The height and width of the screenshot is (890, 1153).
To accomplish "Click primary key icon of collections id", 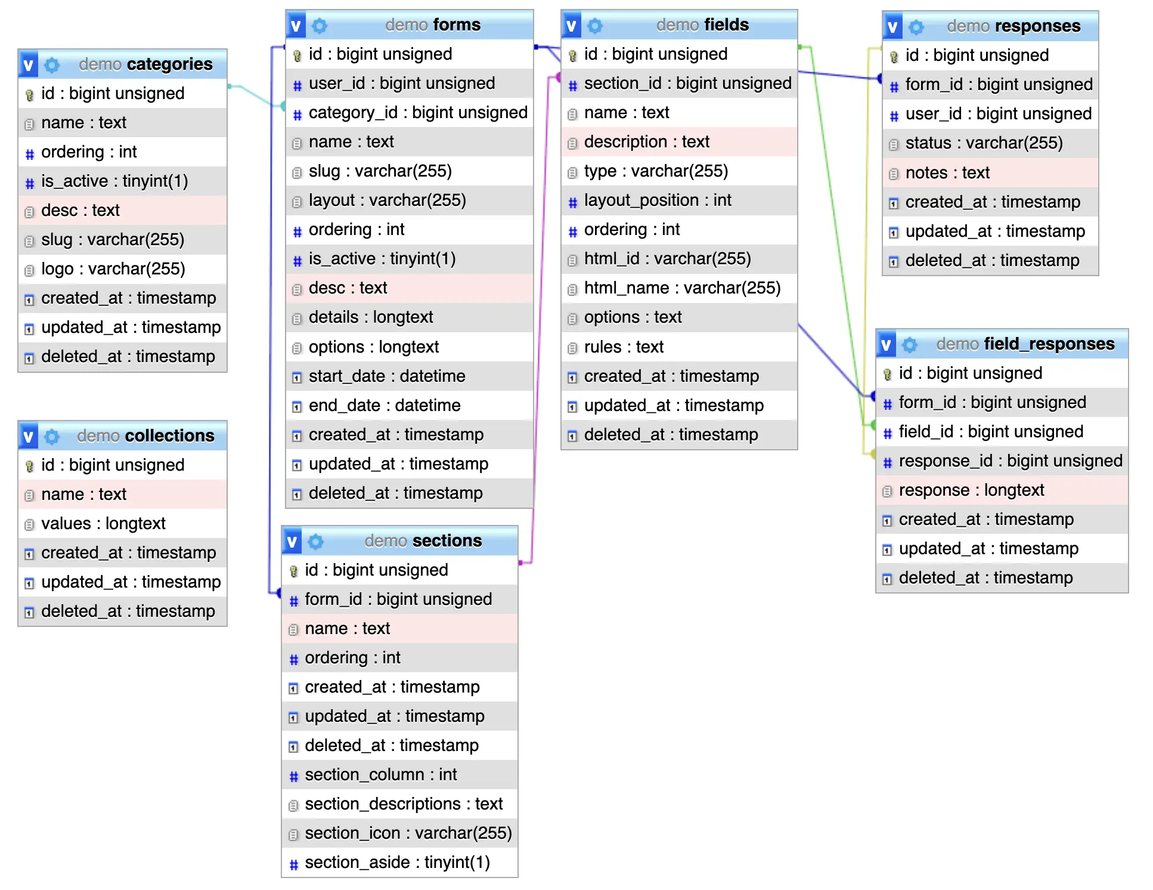I will [x=29, y=466].
